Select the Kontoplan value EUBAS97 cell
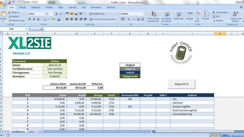The height and width of the screenshot is (137, 244). click(55, 77)
